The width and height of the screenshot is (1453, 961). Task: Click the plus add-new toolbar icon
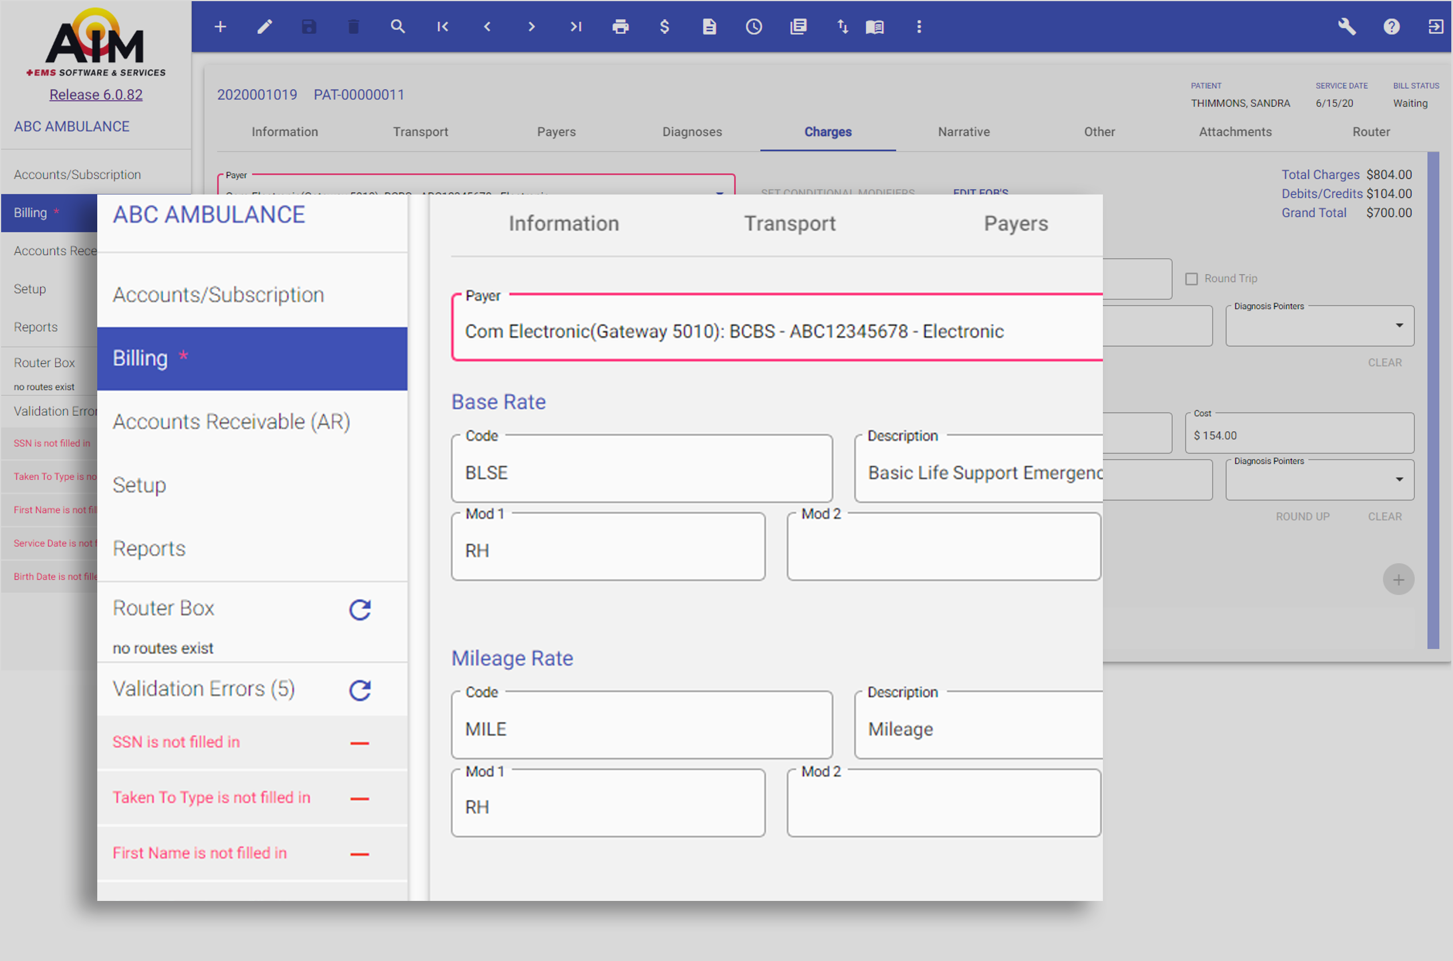pyautogui.click(x=220, y=26)
